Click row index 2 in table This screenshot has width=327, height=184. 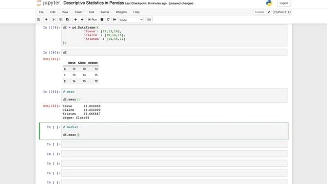point(65,81)
